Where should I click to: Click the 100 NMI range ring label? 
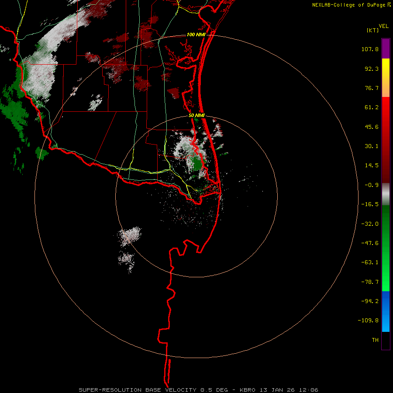click(196, 34)
